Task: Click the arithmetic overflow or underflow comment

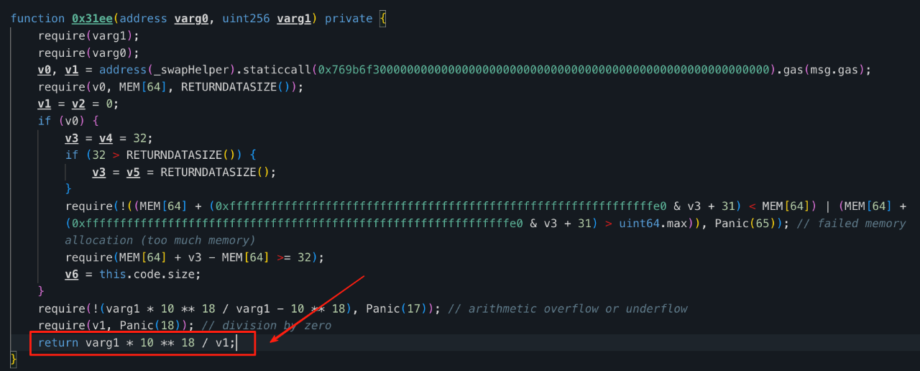Action: [x=567, y=308]
